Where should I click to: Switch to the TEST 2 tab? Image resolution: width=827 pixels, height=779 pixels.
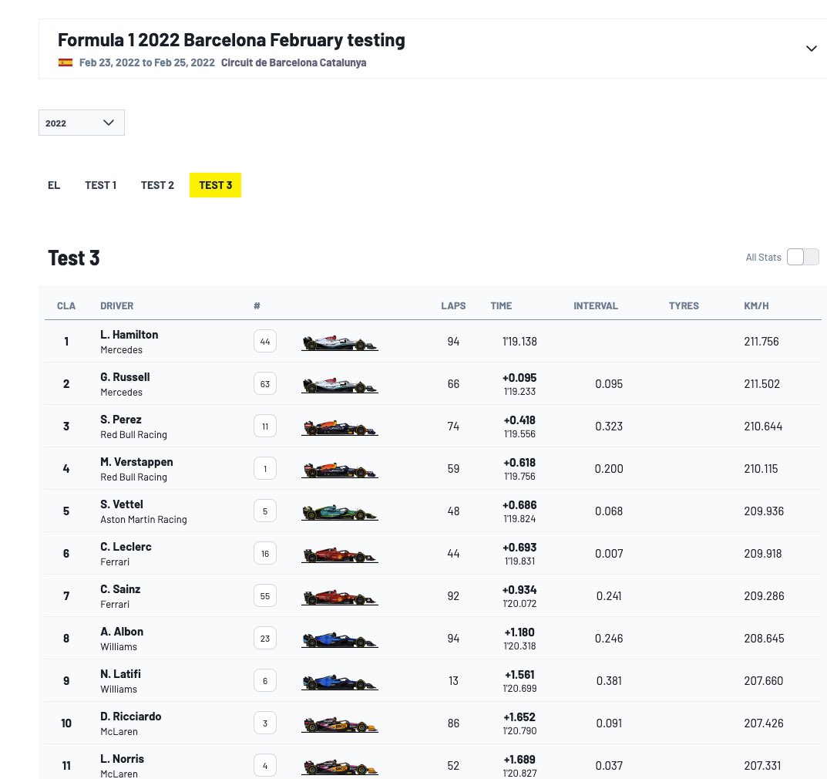coord(157,185)
